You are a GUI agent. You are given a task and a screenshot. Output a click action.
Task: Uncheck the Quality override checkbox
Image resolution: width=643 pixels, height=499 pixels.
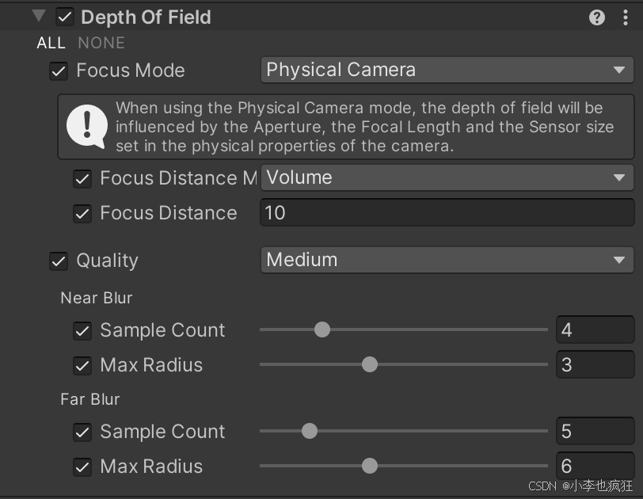(x=58, y=261)
